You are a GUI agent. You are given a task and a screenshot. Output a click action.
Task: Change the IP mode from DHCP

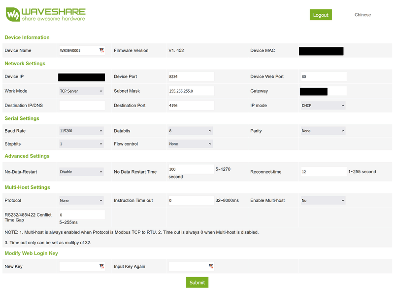pos(323,105)
